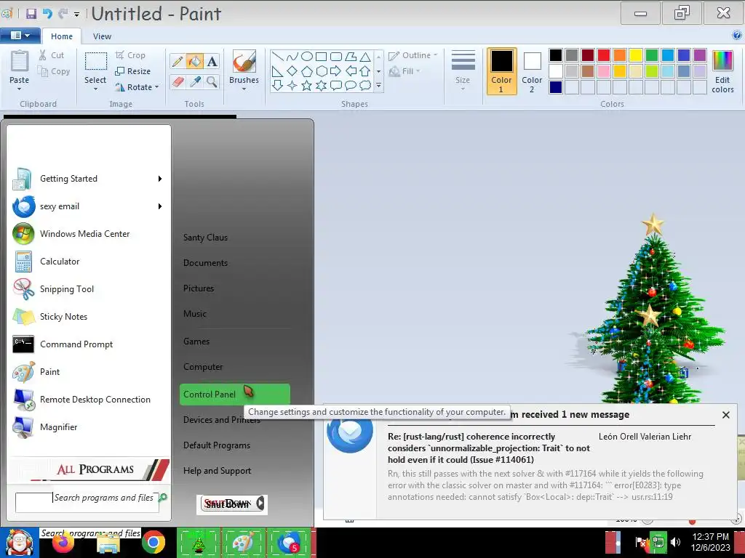
Task: Select the Fill with color bucket tool
Action: (194, 61)
